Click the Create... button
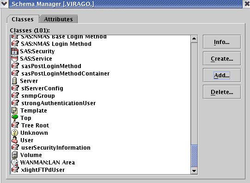 click(222, 59)
